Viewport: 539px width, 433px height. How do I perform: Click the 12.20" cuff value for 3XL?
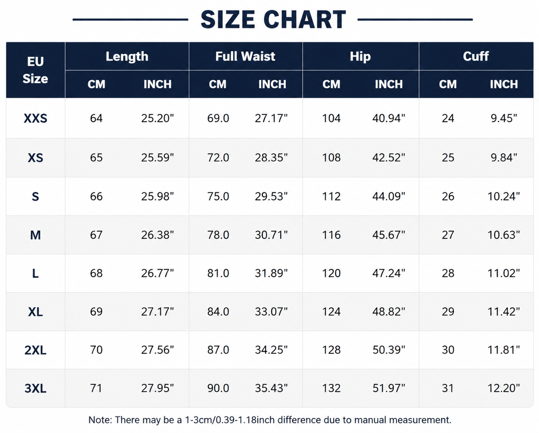(504, 388)
